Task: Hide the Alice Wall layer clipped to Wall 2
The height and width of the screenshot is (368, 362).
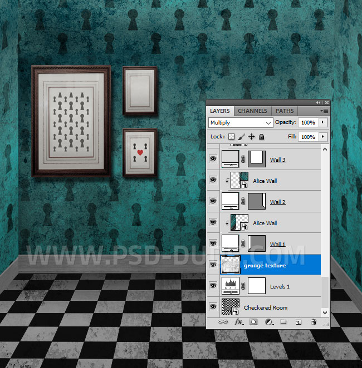Action: (x=213, y=222)
